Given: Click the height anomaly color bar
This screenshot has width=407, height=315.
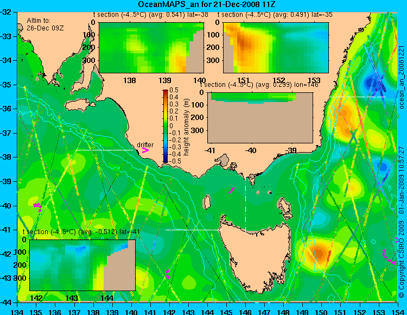Looking at the screenshot, I should (166, 126).
